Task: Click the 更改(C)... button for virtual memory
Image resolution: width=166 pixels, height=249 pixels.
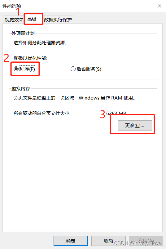Action: coord(135,126)
